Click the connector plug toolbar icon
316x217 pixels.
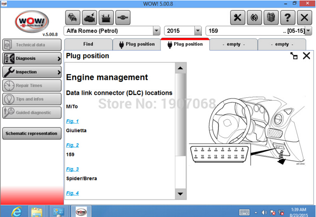pos(123,18)
